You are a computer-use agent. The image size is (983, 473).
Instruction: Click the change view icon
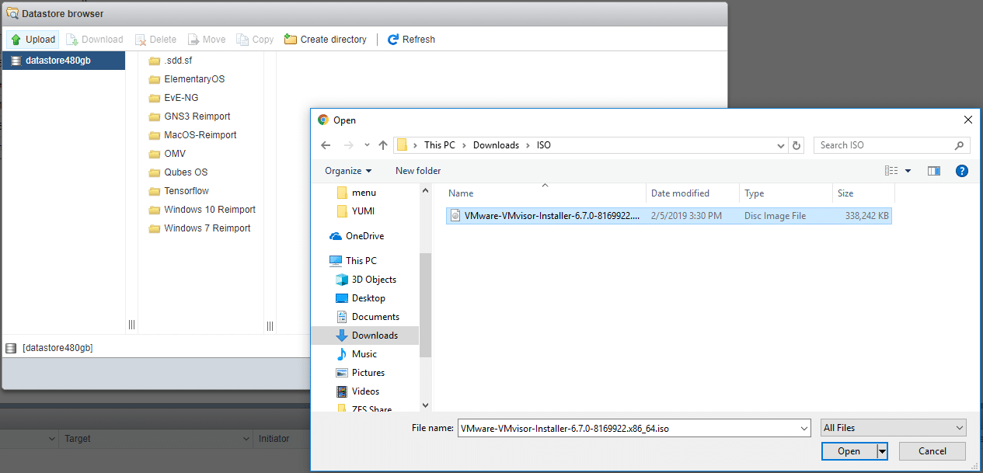click(x=891, y=171)
